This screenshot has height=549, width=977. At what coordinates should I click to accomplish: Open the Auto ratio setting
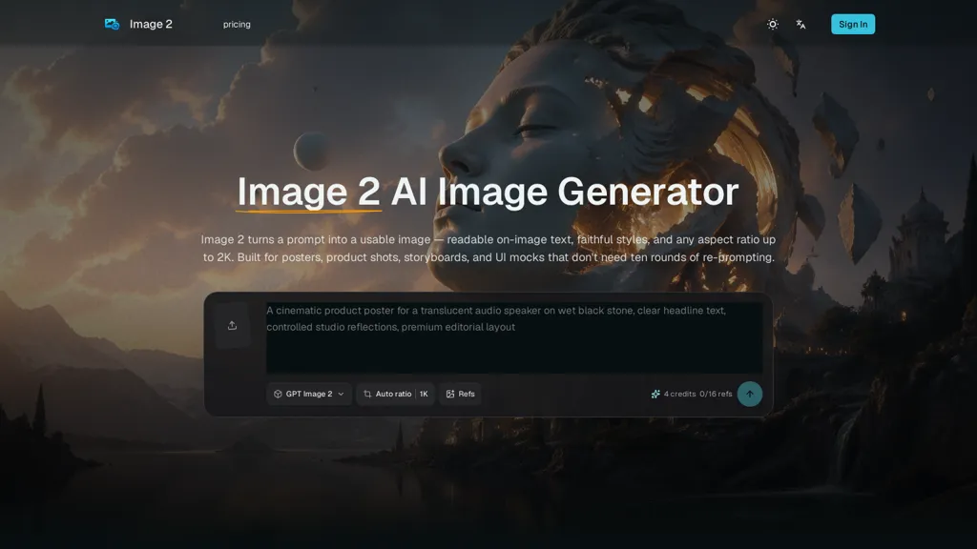(x=387, y=394)
